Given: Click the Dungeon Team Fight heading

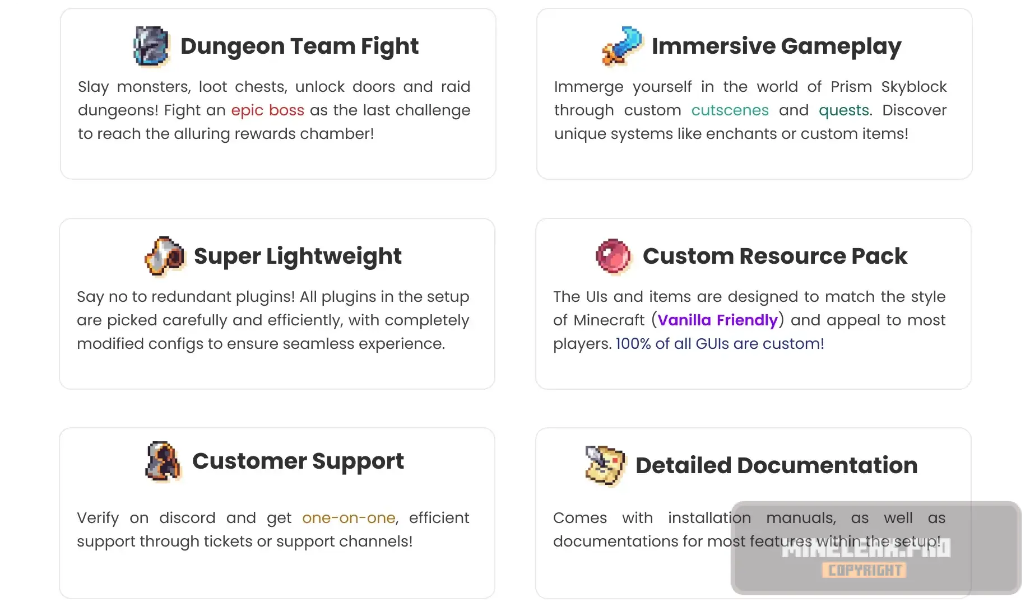Looking at the screenshot, I should tap(299, 46).
